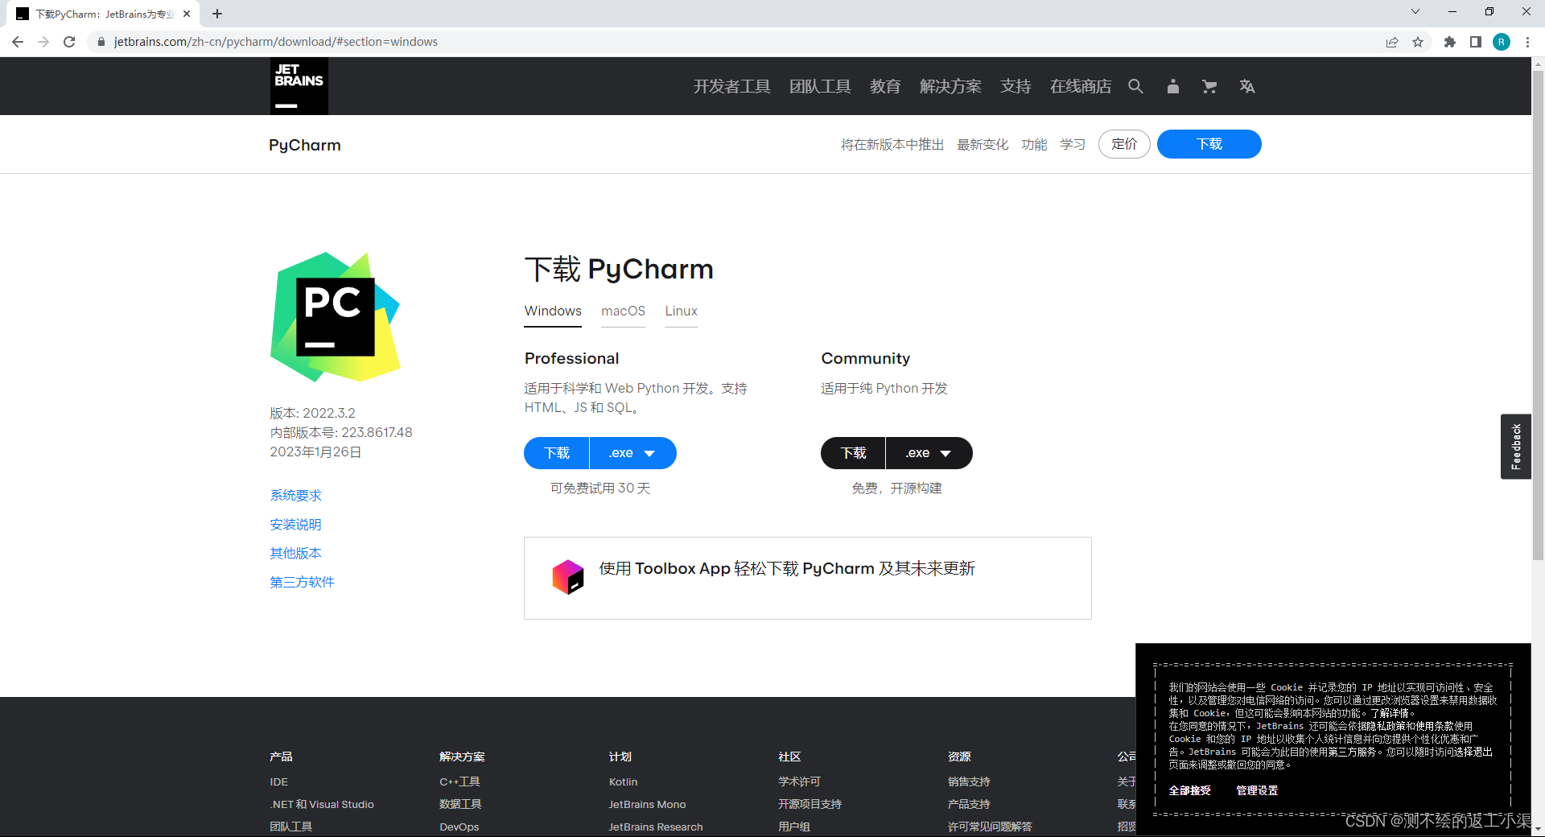
Task: Click the 最新变化 link
Action: (x=983, y=145)
